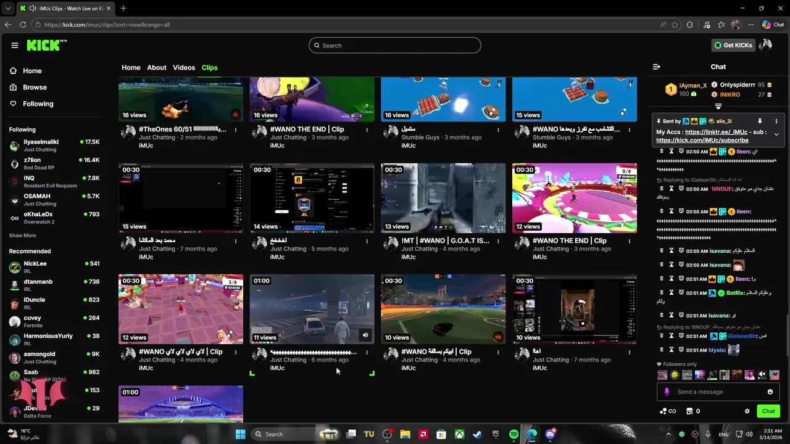Click the browser address bar URL
The width and height of the screenshot is (790, 444).
coord(107,25)
